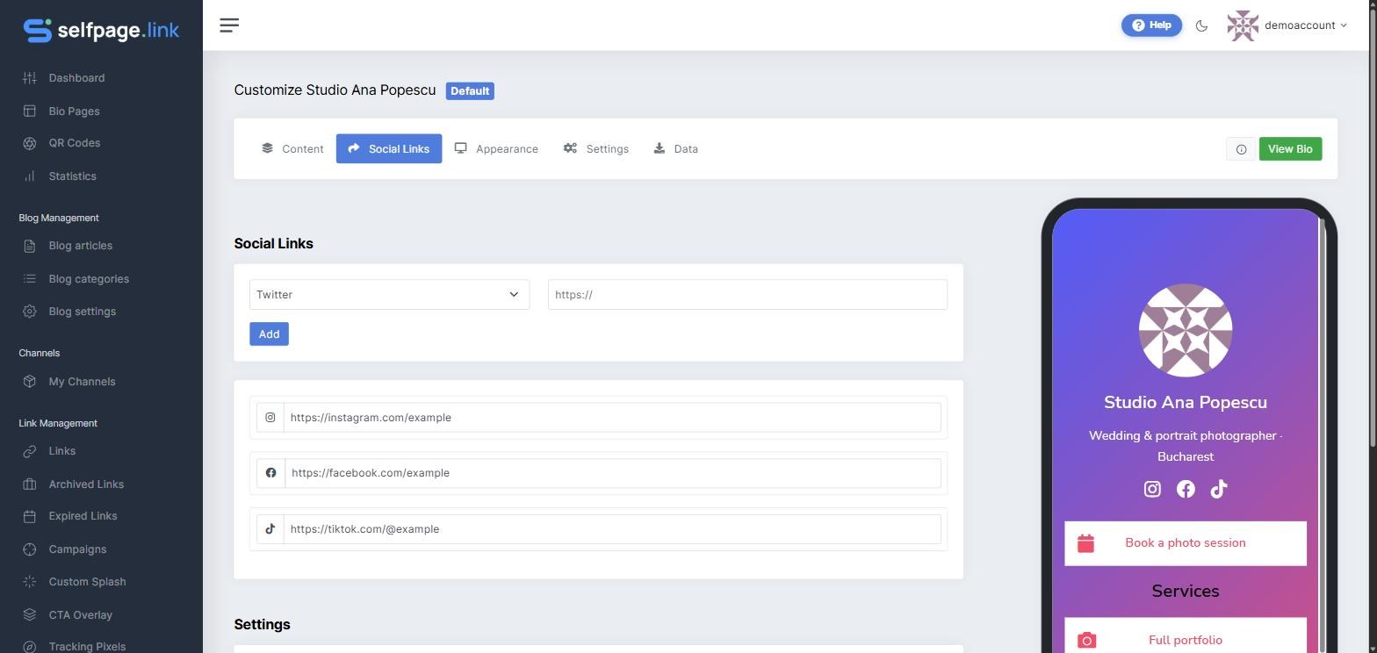The height and width of the screenshot is (653, 1377).
Task: Select the Social Links tab
Action: coord(389,149)
